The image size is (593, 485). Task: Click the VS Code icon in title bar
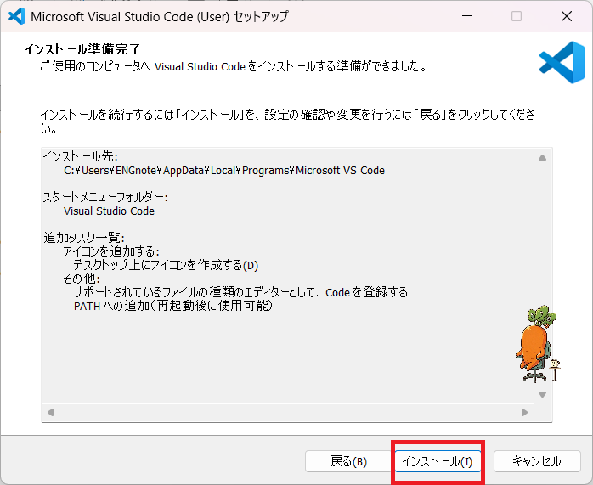pyautogui.click(x=17, y=16)
